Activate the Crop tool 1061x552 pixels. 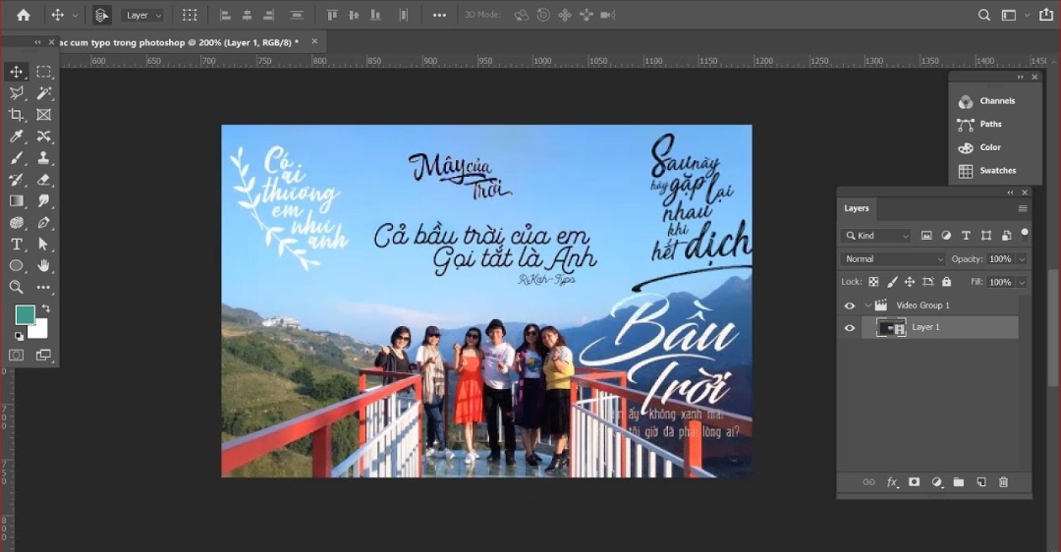(x=17, y=115)
